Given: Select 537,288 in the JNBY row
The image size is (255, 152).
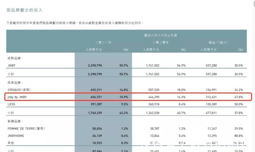Looking at the screenshot, I should coord(211,65).
